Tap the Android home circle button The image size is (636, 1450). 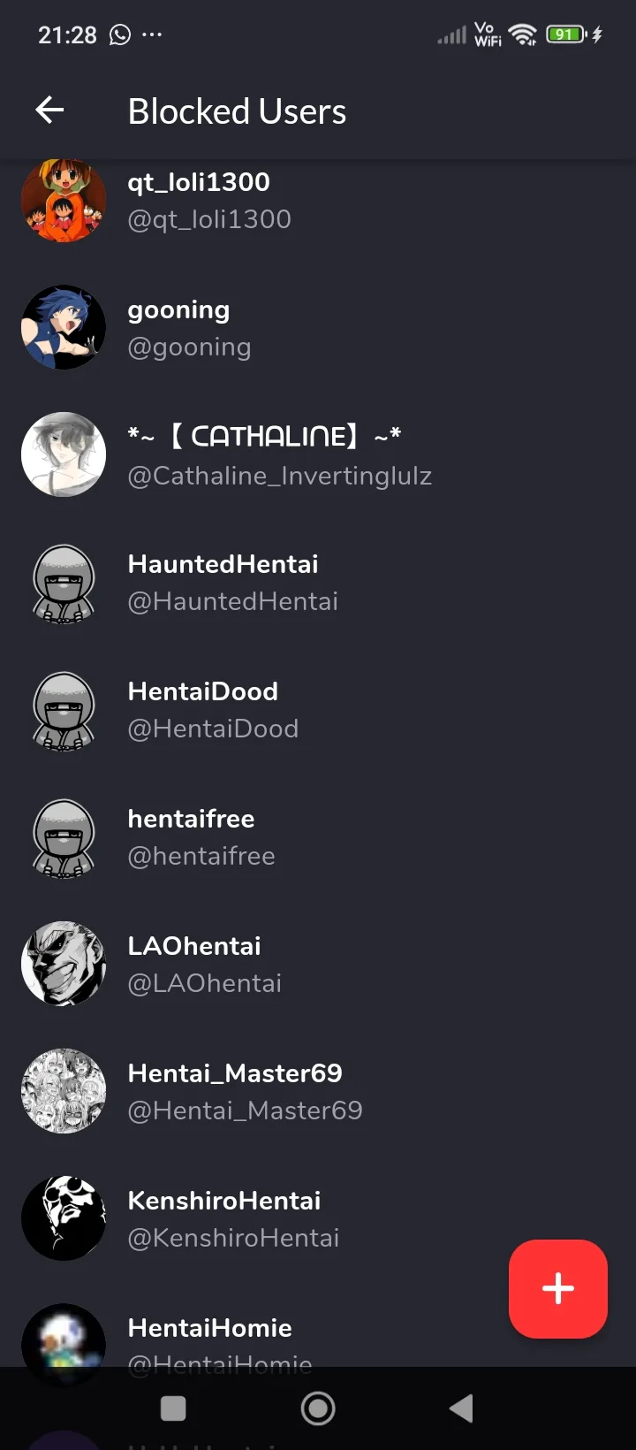point(318,1408)
